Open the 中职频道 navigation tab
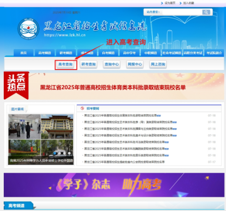Viewport: 226px width, 211px height. tap(151, 53)
